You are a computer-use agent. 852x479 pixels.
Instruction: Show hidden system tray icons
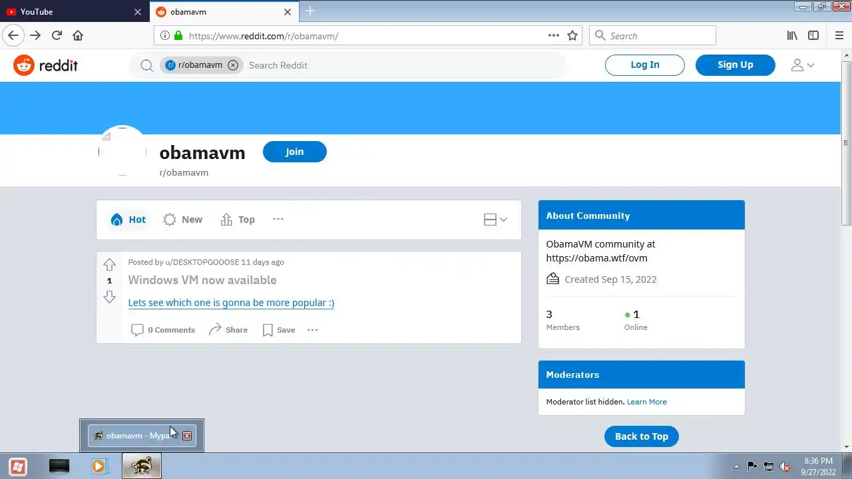pyautogui.click(x=736, y=466)
